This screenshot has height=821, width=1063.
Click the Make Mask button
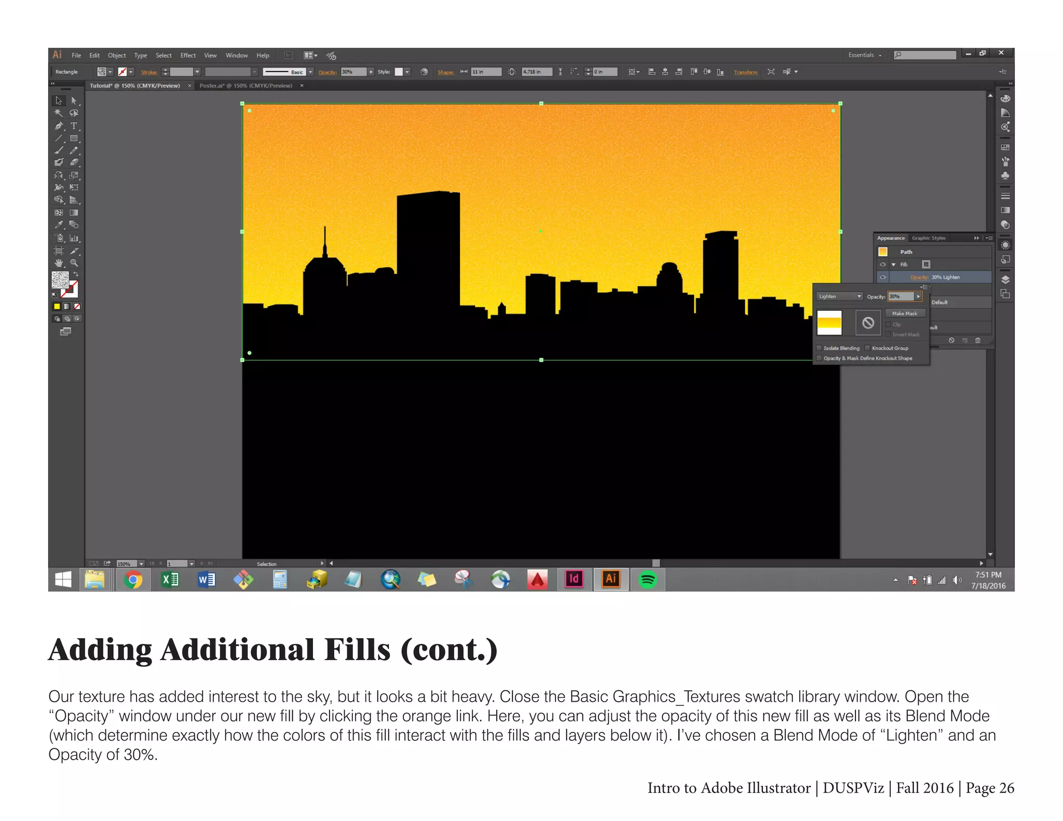pos(905,313)
